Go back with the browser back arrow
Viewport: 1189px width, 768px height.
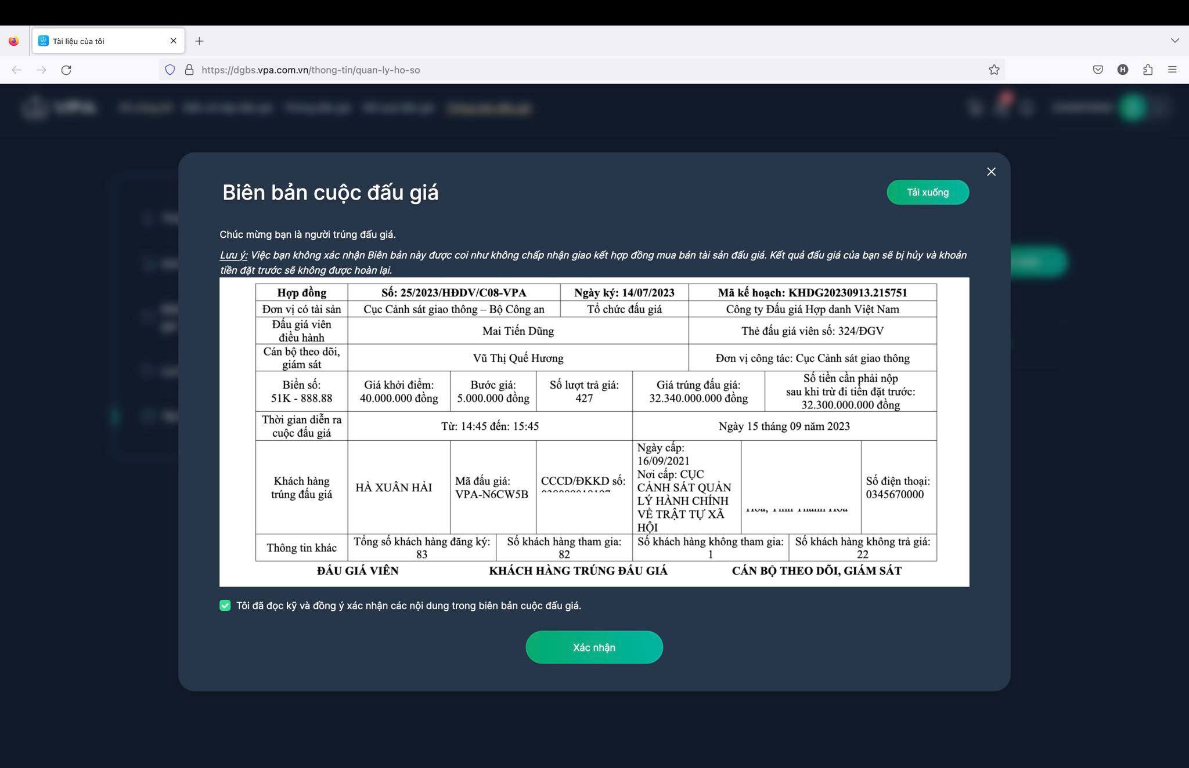[17, 70]
